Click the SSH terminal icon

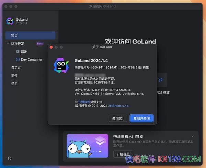[18, 52]
